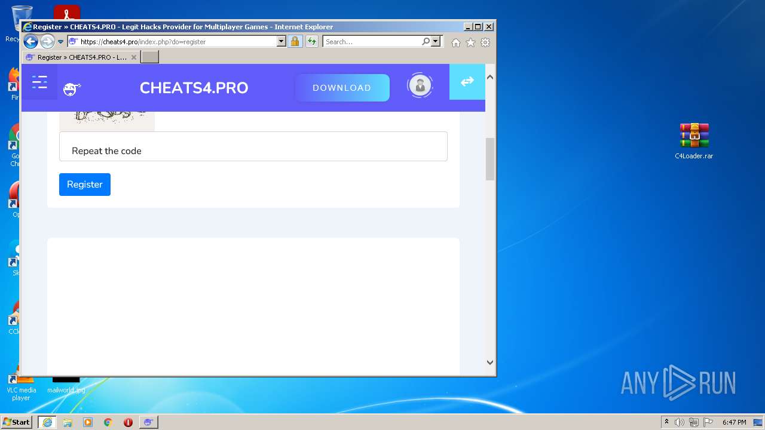Select the VLC media player desktop shortcut
The height and width of the screenshot is (430, 765).
(20, 385)
